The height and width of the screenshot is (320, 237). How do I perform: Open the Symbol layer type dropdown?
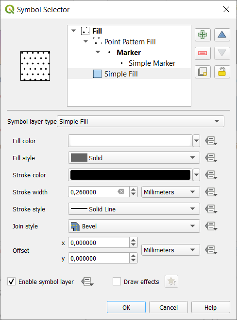140,121
